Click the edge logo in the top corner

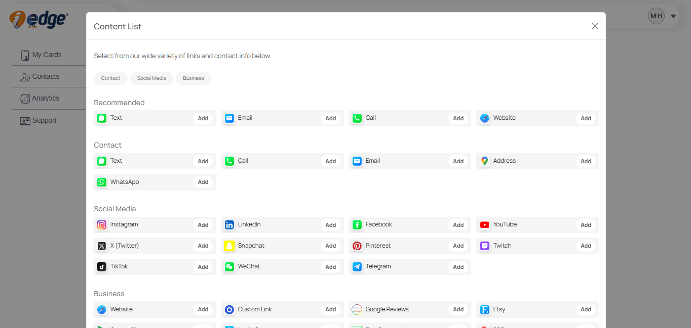[x=37, y=19]
